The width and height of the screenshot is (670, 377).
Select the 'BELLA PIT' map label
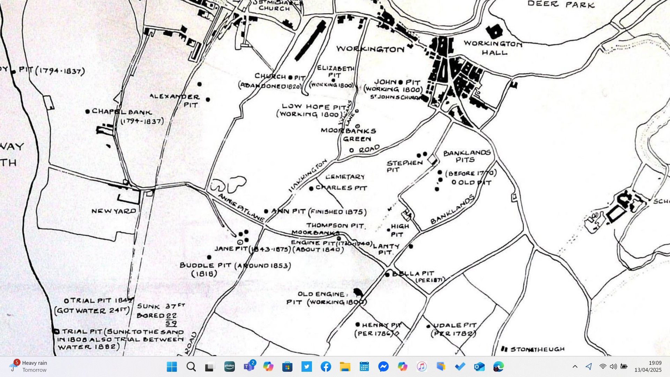(413, 273)
